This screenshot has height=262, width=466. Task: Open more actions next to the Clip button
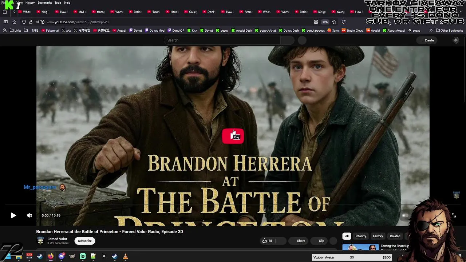point(333,241)
